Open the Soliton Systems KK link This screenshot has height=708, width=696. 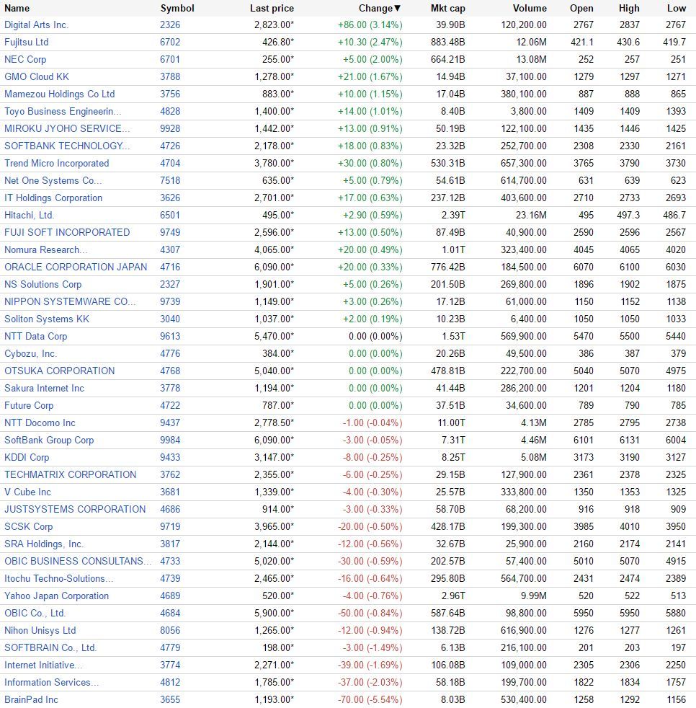coord(47,319)
